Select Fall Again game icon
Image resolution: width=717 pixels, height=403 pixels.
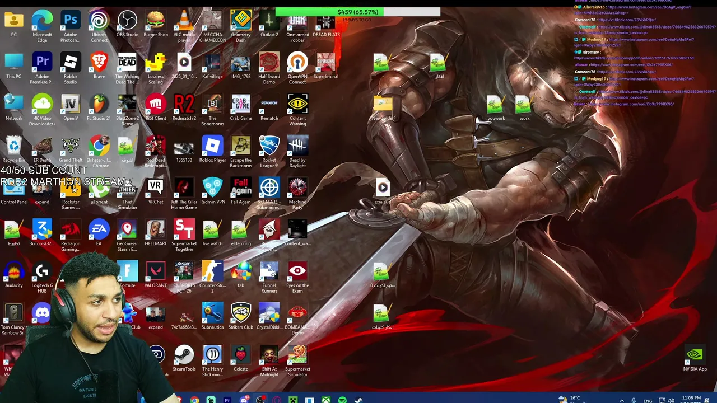point(241,191)
